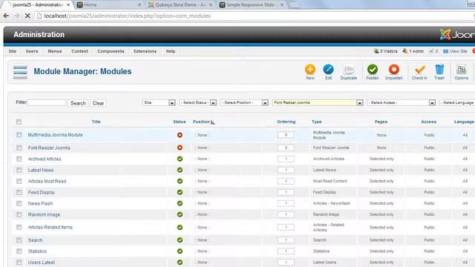Click the Search filter button
This screenshot has width=475, height=267.
pyautogui.click(x=78, y=103)
